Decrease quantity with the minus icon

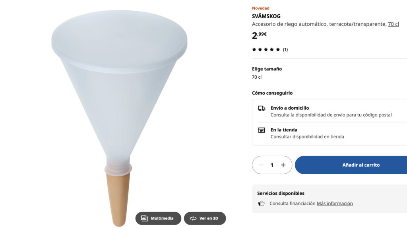click(x=261, y=165)
